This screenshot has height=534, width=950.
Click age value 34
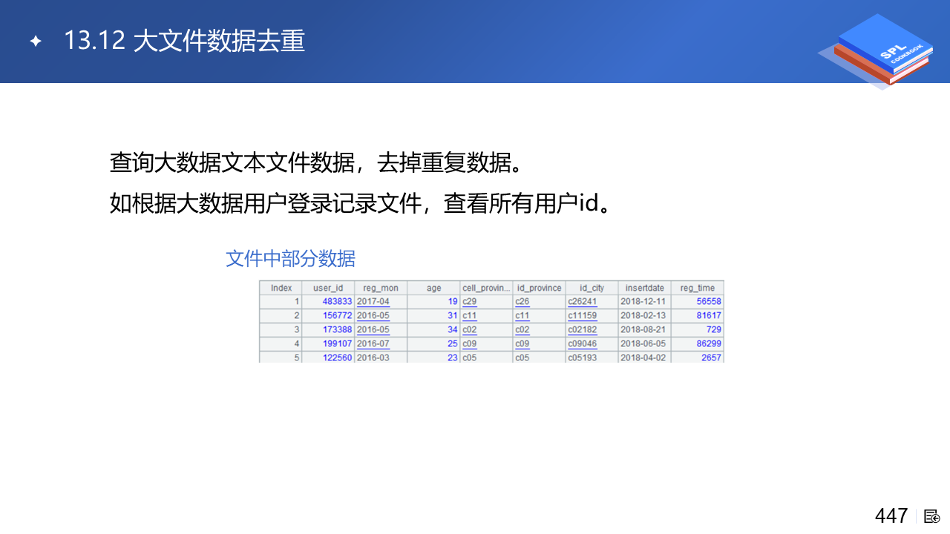click(x=453, y=330)
